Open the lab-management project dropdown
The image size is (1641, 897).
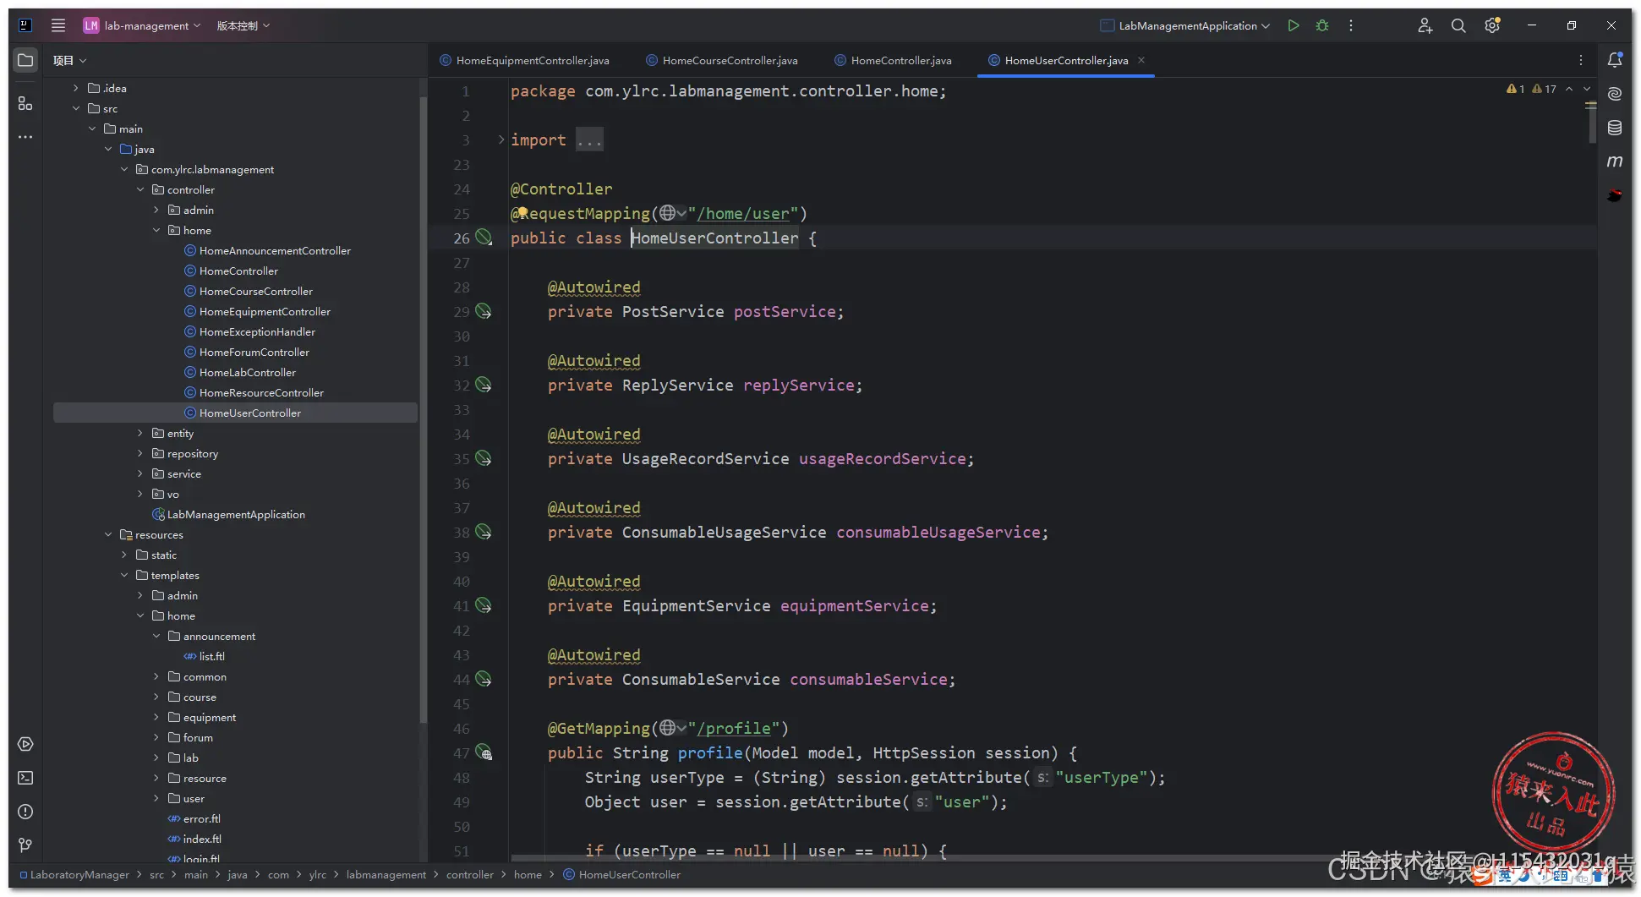point(142,25)
